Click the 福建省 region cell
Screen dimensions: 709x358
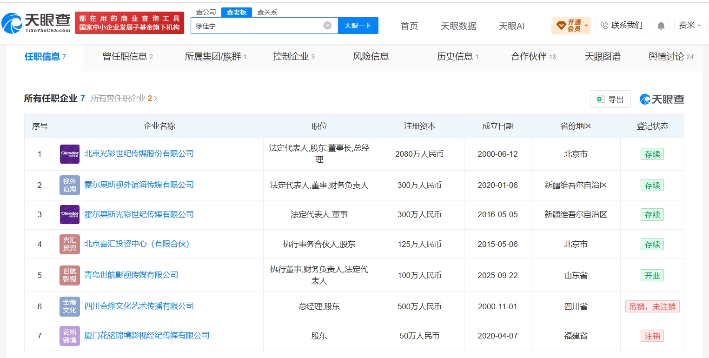[x=576, y=336]
